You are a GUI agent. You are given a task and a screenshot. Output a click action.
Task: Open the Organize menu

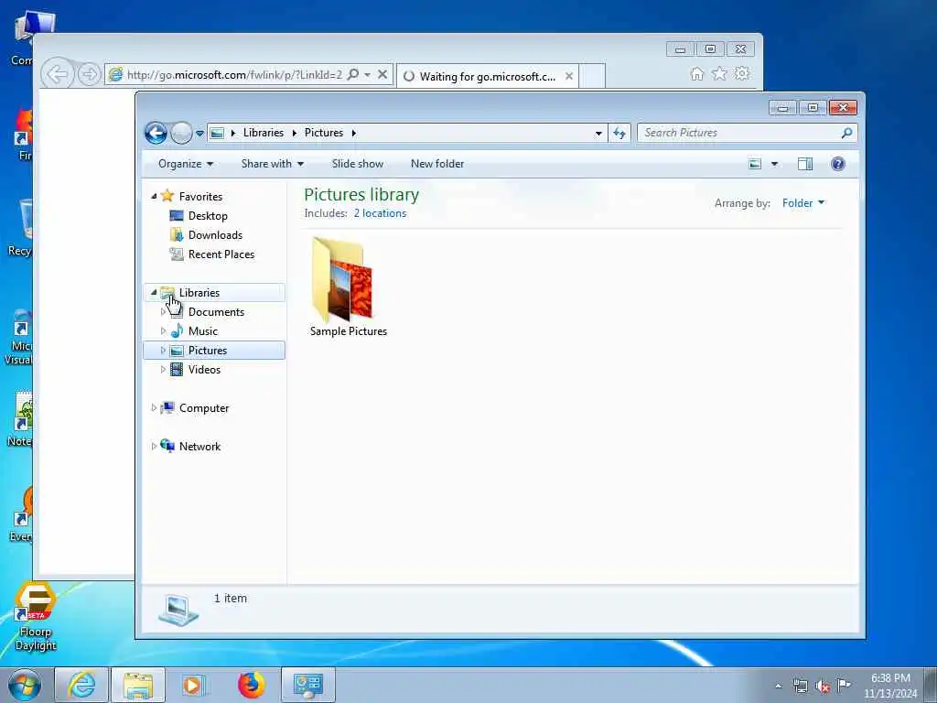pyautogui.click(x=185, y=164)
